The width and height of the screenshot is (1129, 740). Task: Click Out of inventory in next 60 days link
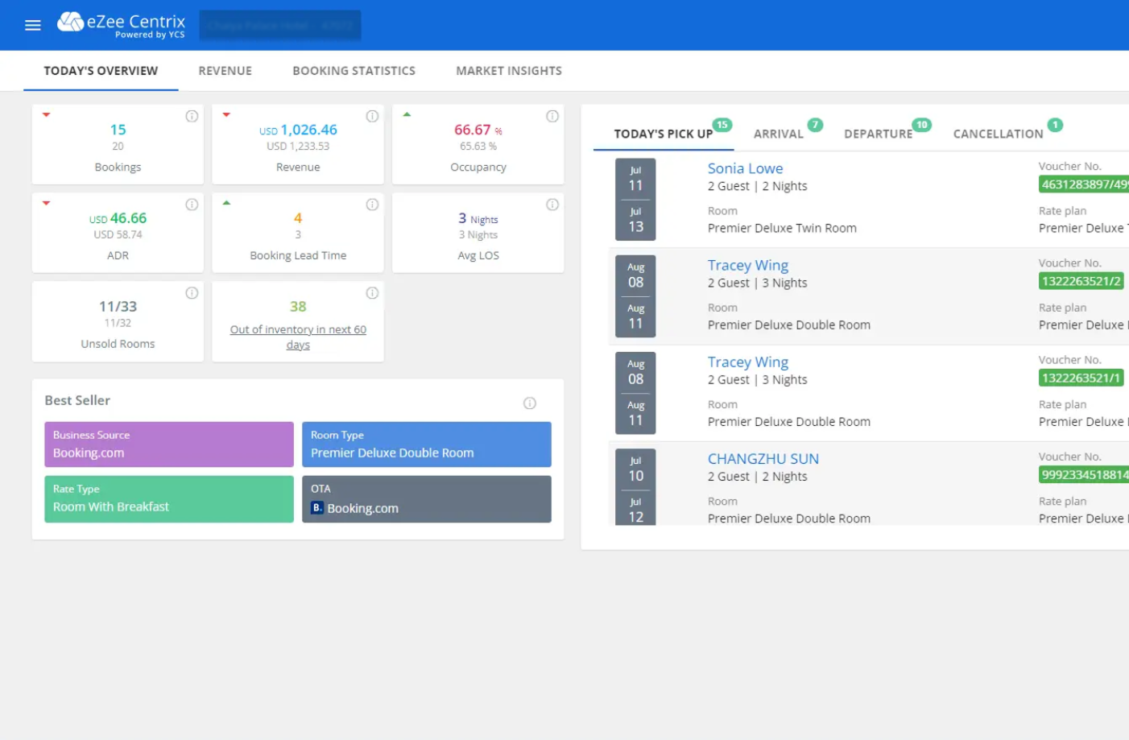[298, 337]
